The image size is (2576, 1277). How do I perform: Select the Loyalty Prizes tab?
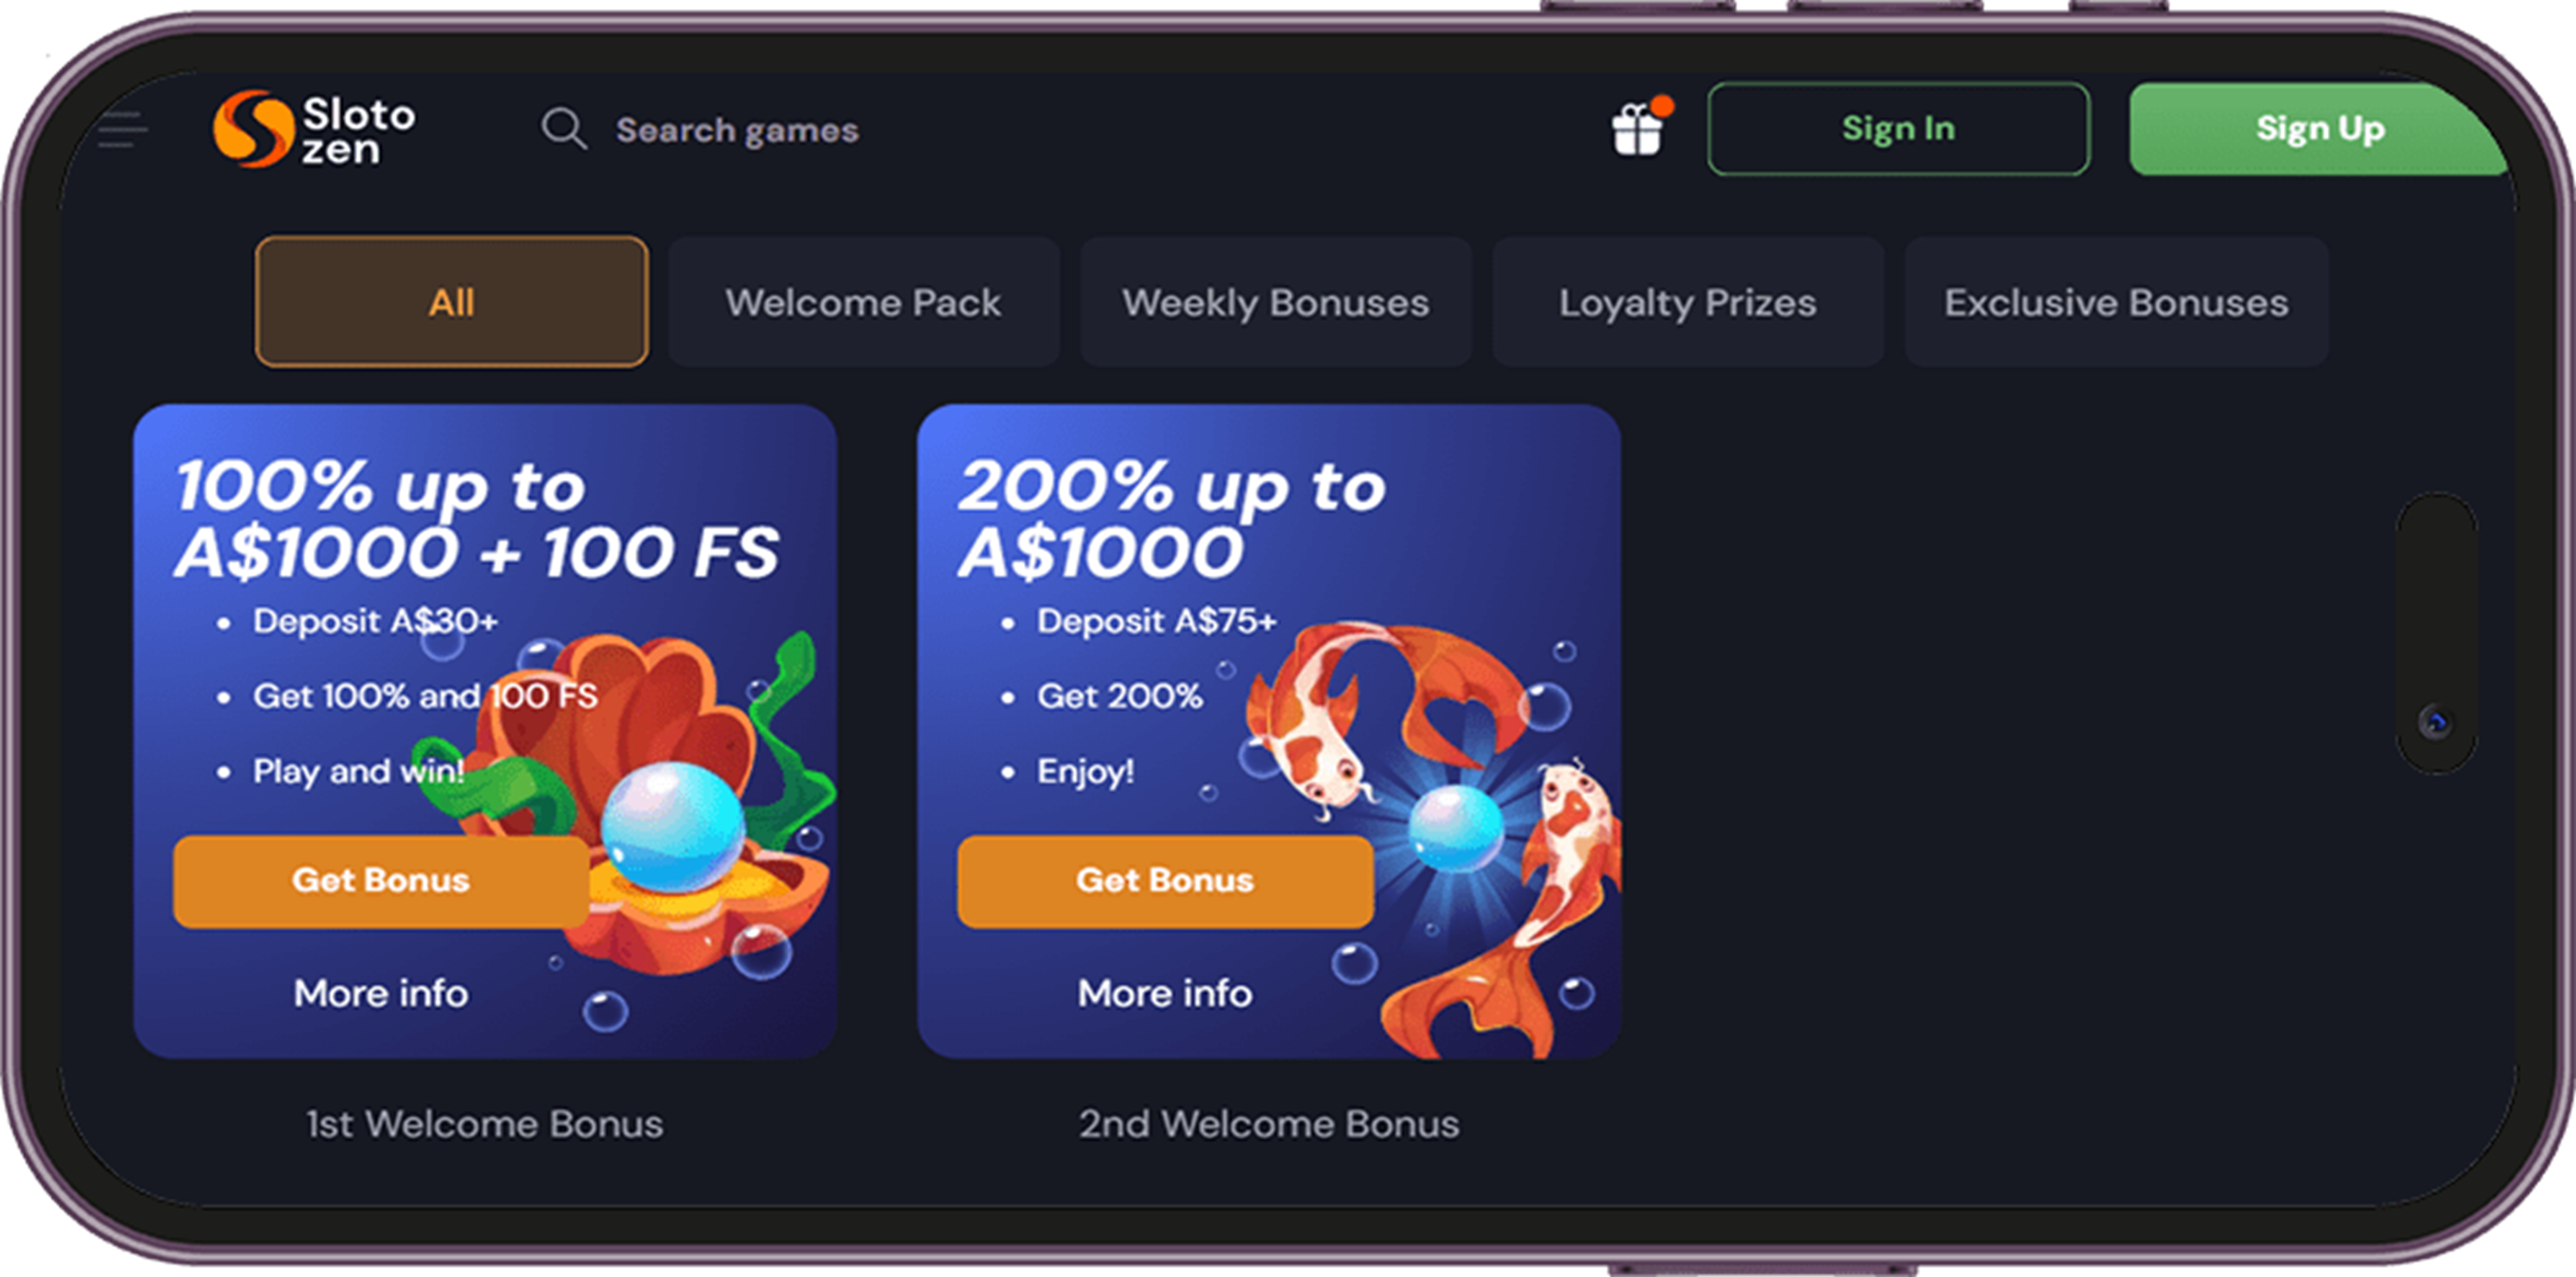point(1687,302)
